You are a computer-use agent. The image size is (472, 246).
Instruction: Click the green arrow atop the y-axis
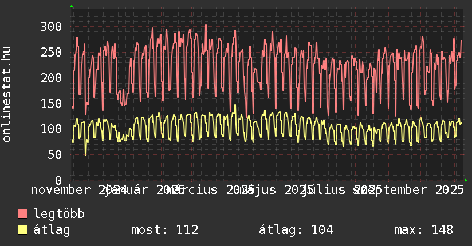[71, 6]
